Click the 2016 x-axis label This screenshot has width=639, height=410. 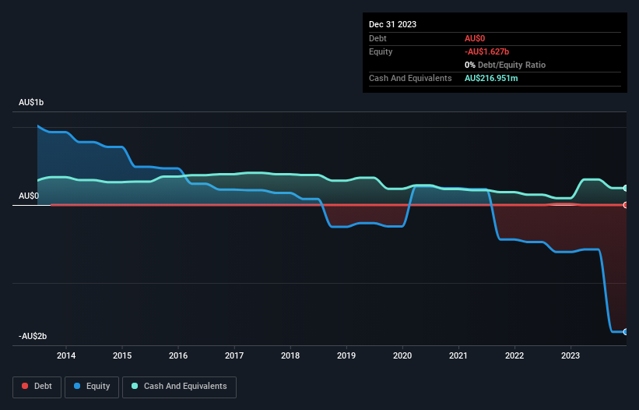click(178, 355)
